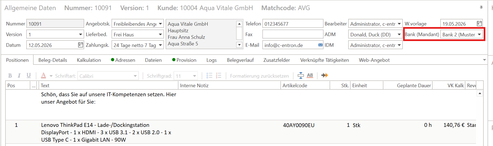Insert a numbered list

point(219,76)
